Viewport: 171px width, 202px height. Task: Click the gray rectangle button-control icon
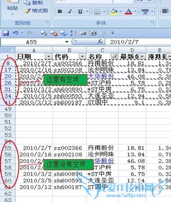click(83, 34)
